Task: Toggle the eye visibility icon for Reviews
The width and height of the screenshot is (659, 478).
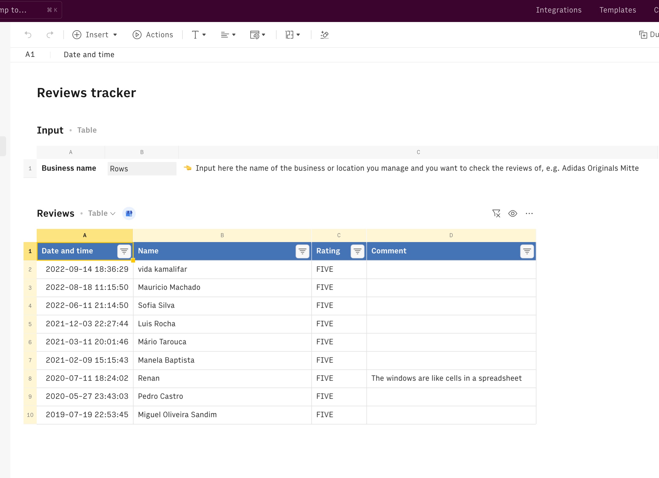Action: coord(513,213)
